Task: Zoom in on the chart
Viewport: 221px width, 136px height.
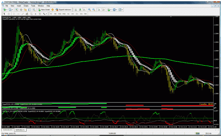Action: [x=89, y=10]
